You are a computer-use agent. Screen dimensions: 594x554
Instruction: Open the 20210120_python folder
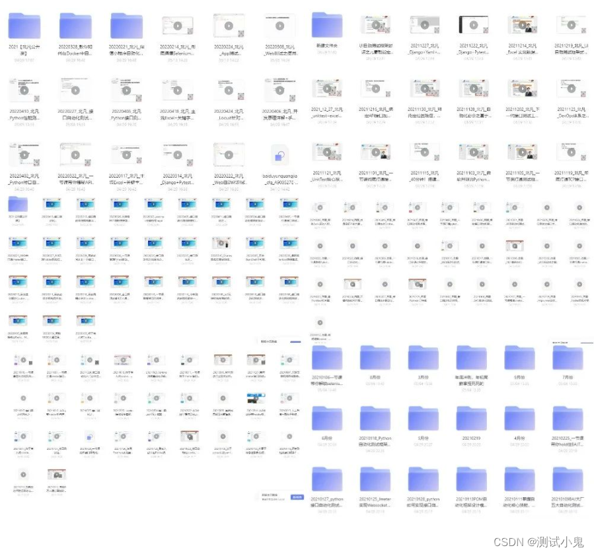(x=423, y=479)
